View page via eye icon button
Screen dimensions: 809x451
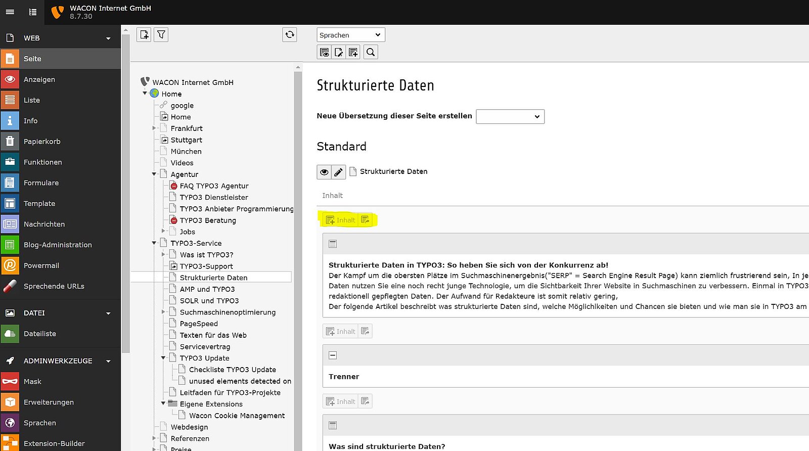[x=324, y=172]
